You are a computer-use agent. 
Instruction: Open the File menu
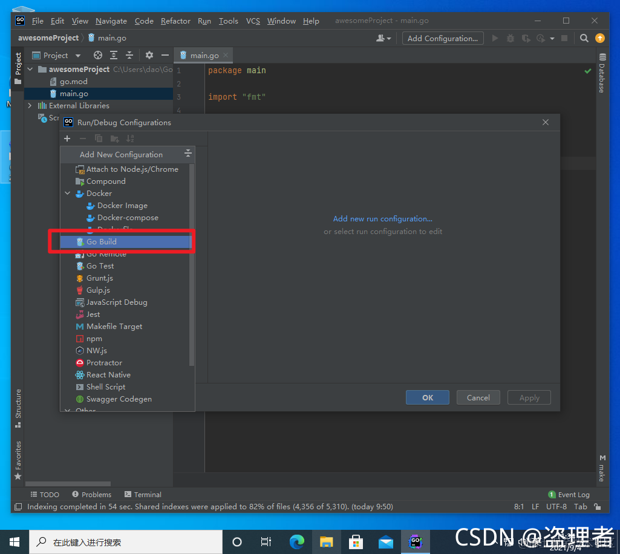coord(38,21)
